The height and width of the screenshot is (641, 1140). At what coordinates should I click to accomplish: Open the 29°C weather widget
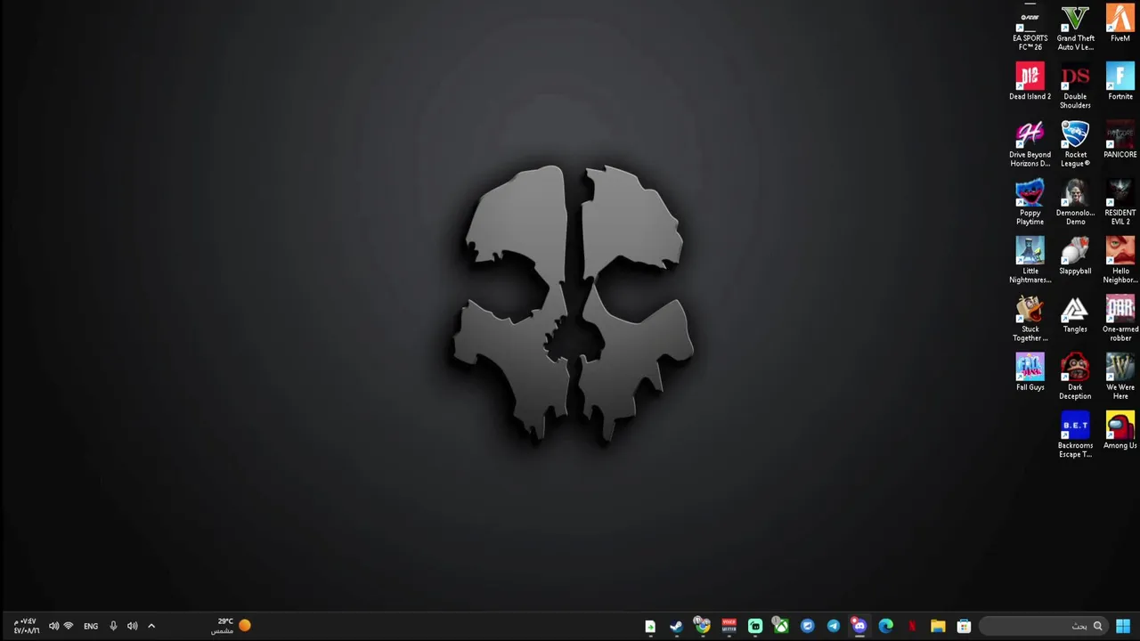[x=232, y=626]
